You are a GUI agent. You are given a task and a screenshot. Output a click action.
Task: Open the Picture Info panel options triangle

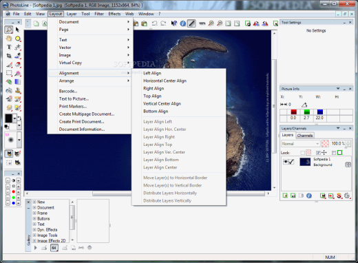338,89
